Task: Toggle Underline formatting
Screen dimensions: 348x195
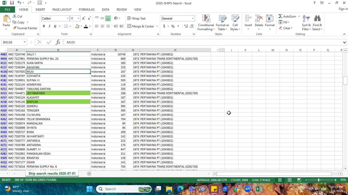Action: click(x=55, y=26)
